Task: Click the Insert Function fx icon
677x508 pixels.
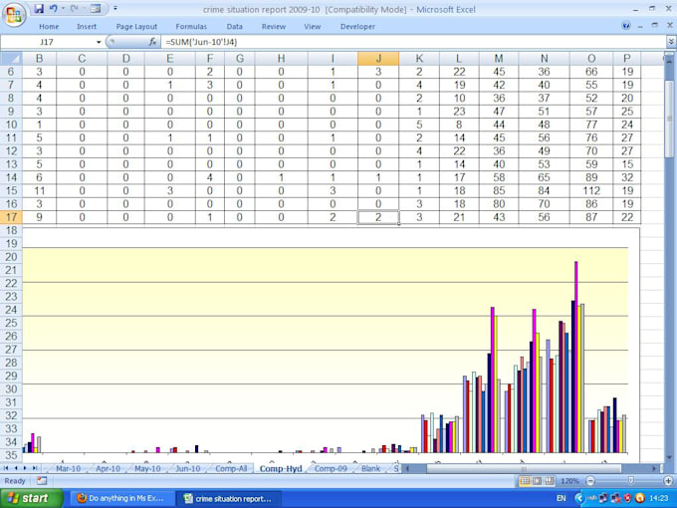Action: [152, 42]
